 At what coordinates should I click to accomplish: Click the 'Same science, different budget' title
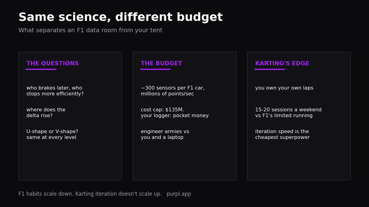click(x=121, y=17)
